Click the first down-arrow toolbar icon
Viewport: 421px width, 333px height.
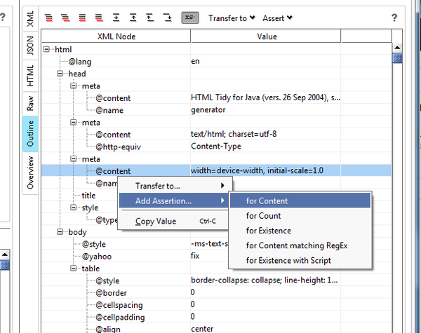coord(116,18)
